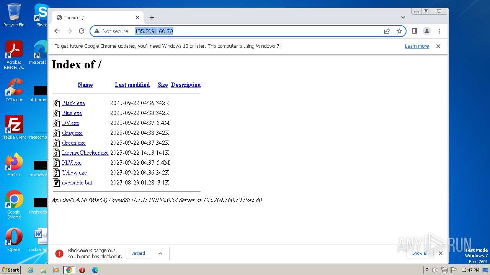Image resolution: width=490 pixels, height=275 pixels.
Task: Open the media player taskbar icon
Action: [56, 270]
